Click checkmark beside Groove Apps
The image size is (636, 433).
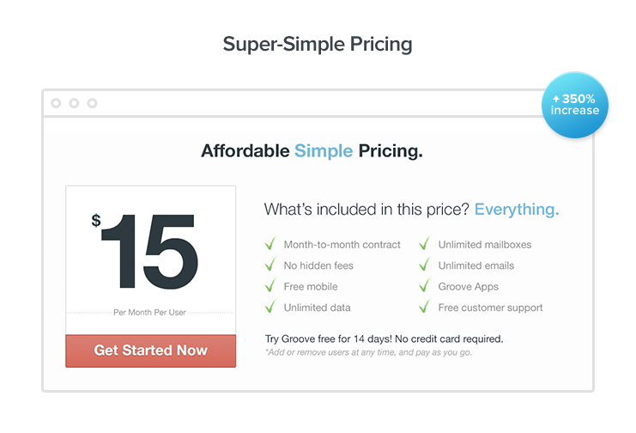425,285
